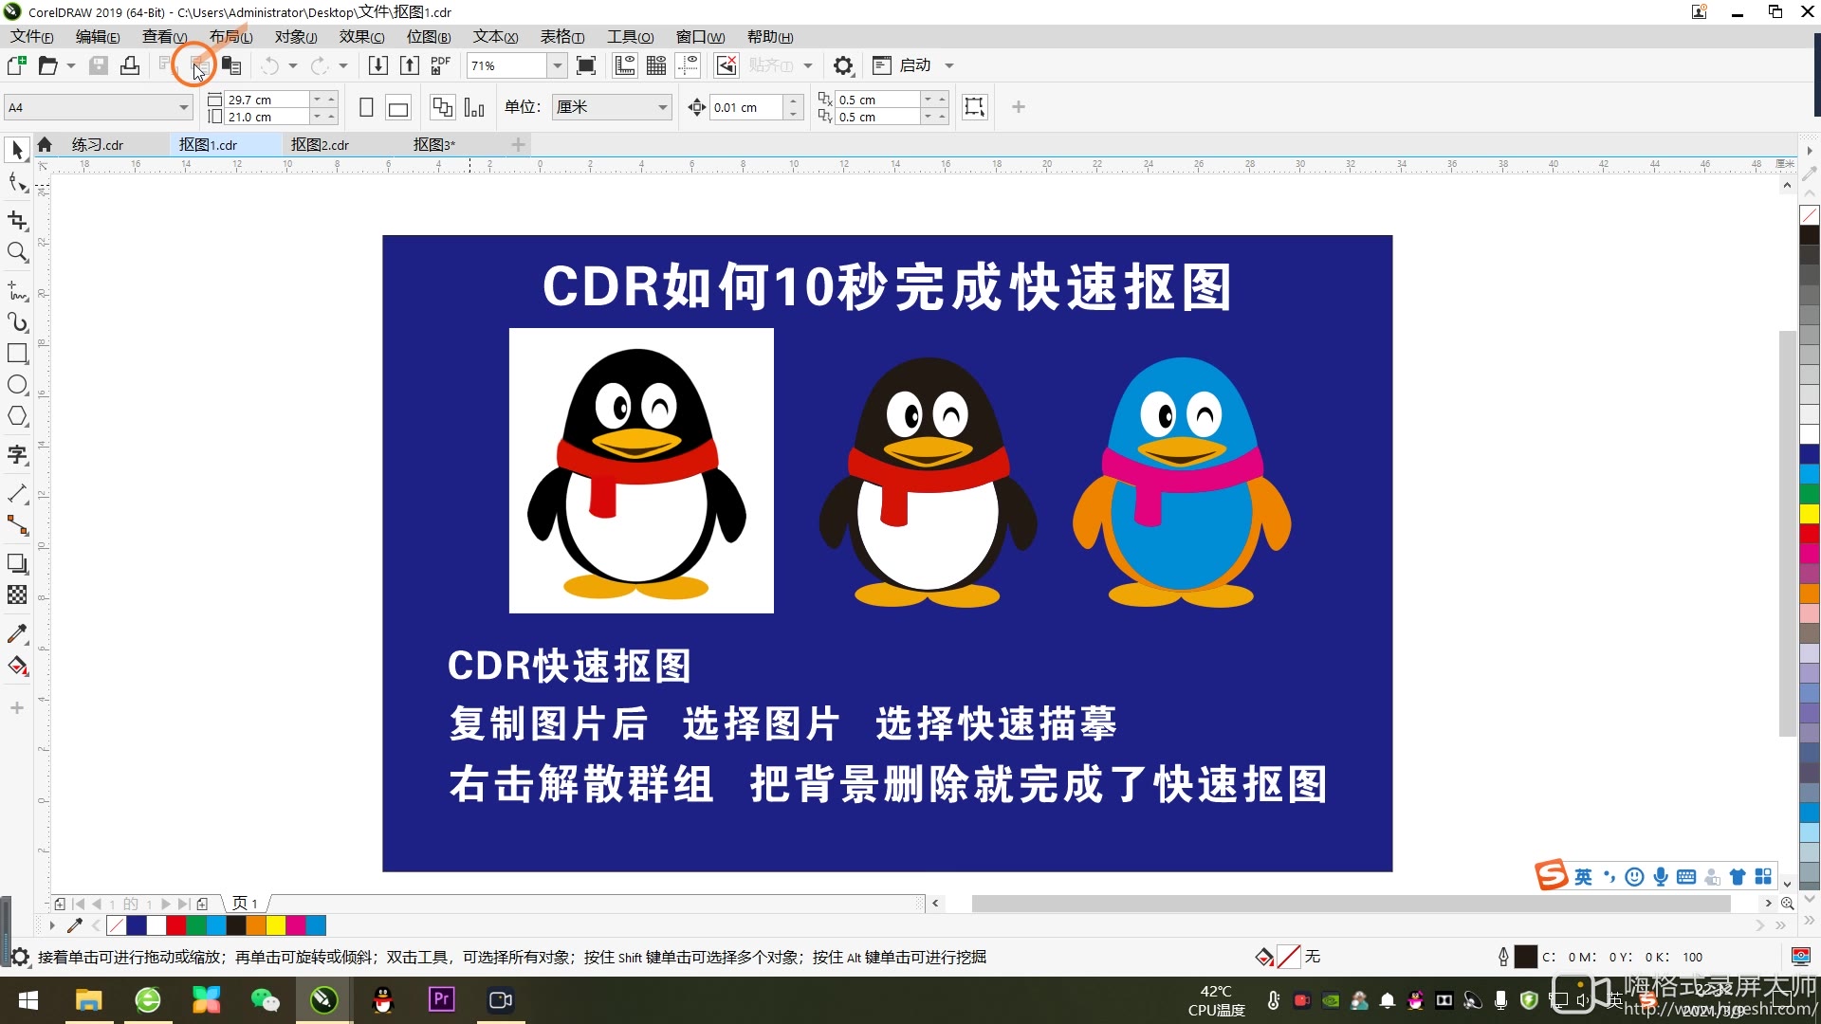The image size is (1821, 1024).
Task: Select the Polygon tool
Action: 17,416
